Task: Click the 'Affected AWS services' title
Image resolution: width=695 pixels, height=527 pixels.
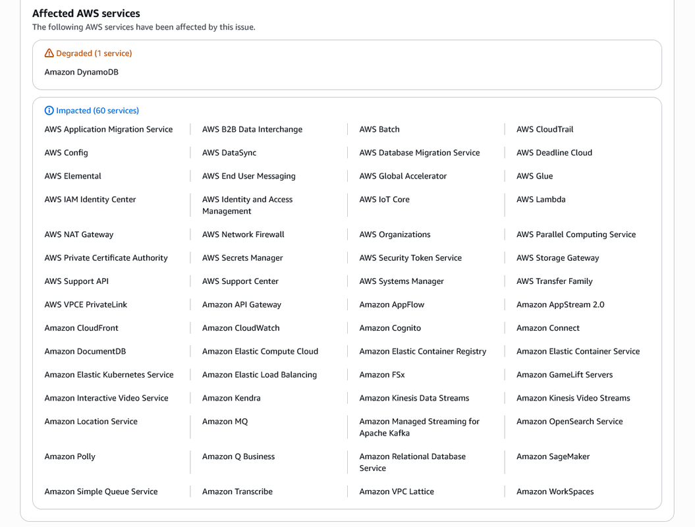Action: click(86, 13)
